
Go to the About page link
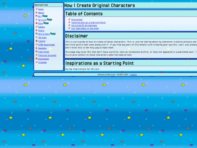(41, 13)
